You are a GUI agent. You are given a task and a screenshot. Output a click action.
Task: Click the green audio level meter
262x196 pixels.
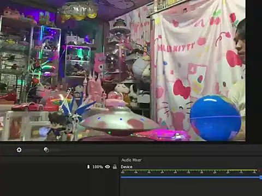point(175,170)
